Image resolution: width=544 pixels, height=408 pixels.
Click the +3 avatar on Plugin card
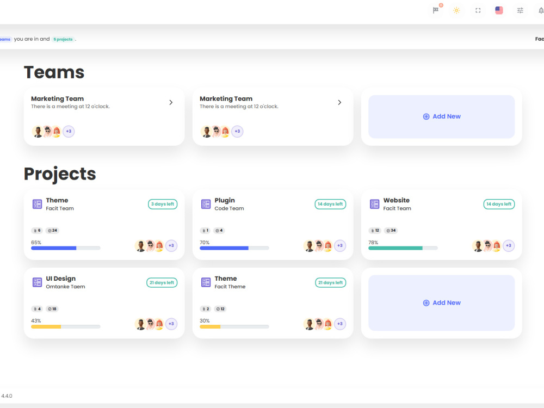pyautogui.click(x=340, y=245)
